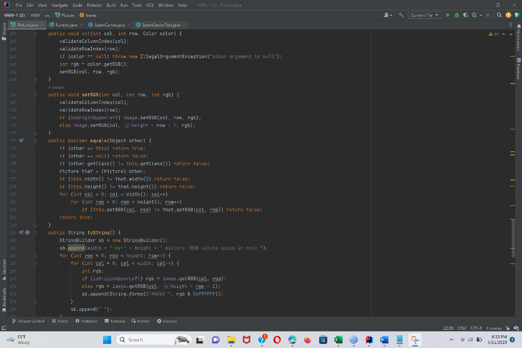Open File Explorer from the taskbar
Screen dimensions: 522x348
point(231,340)
